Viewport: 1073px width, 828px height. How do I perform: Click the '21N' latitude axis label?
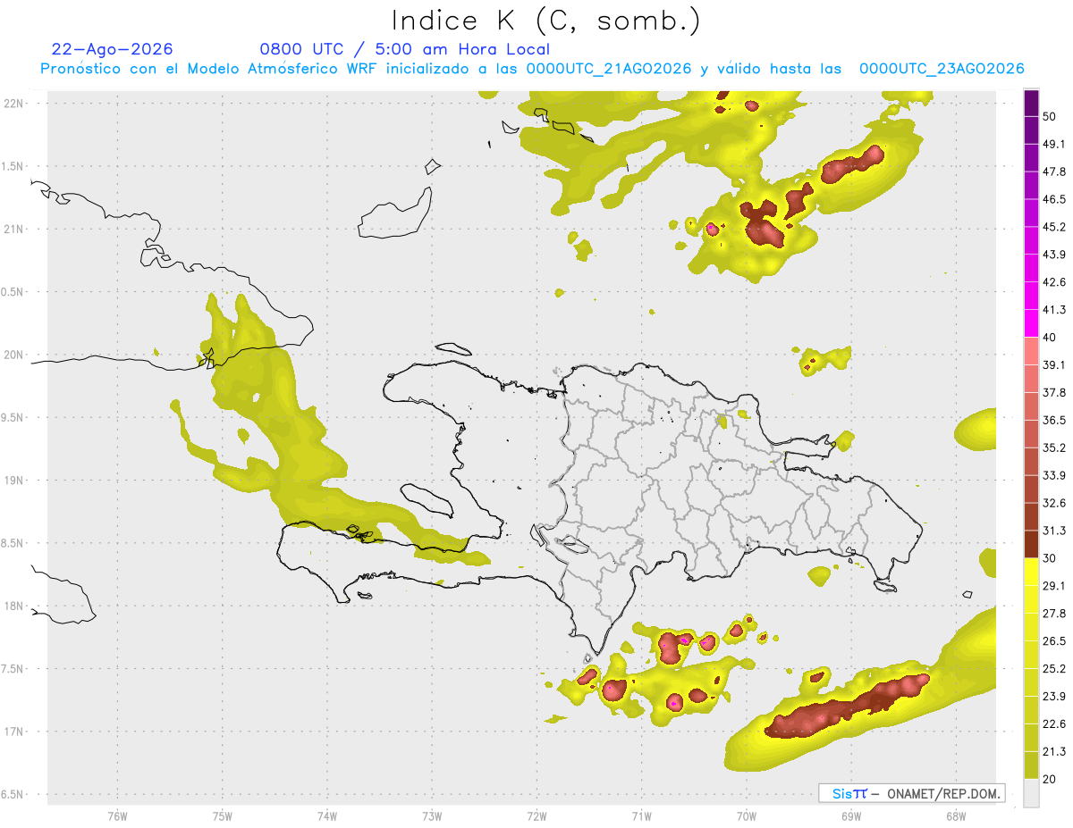tap(13, 229)
